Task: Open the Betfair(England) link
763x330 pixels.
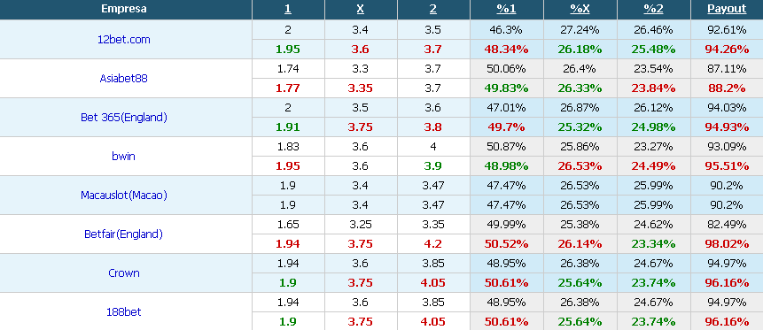Action: pyautogui.click(x=123, y=234)
